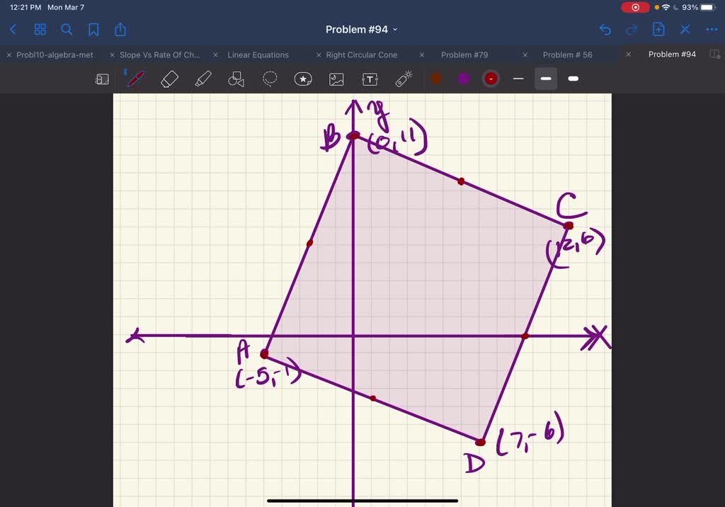Activate the laser pointer tool

click(402, 79)
